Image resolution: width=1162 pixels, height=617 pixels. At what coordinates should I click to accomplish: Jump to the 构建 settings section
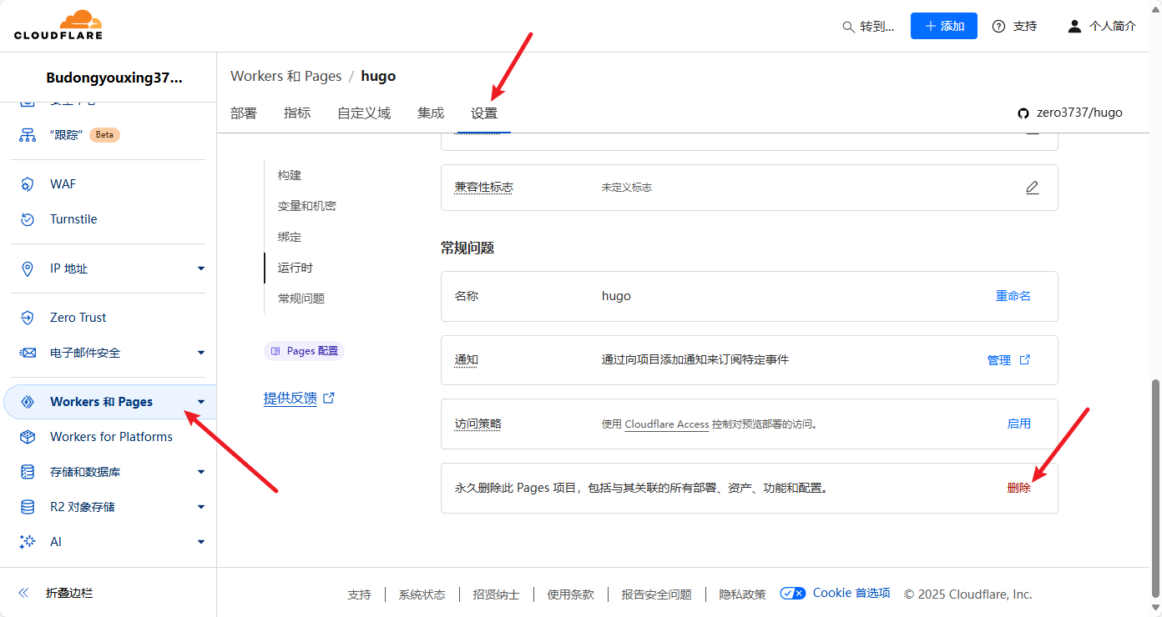point(290,175)
